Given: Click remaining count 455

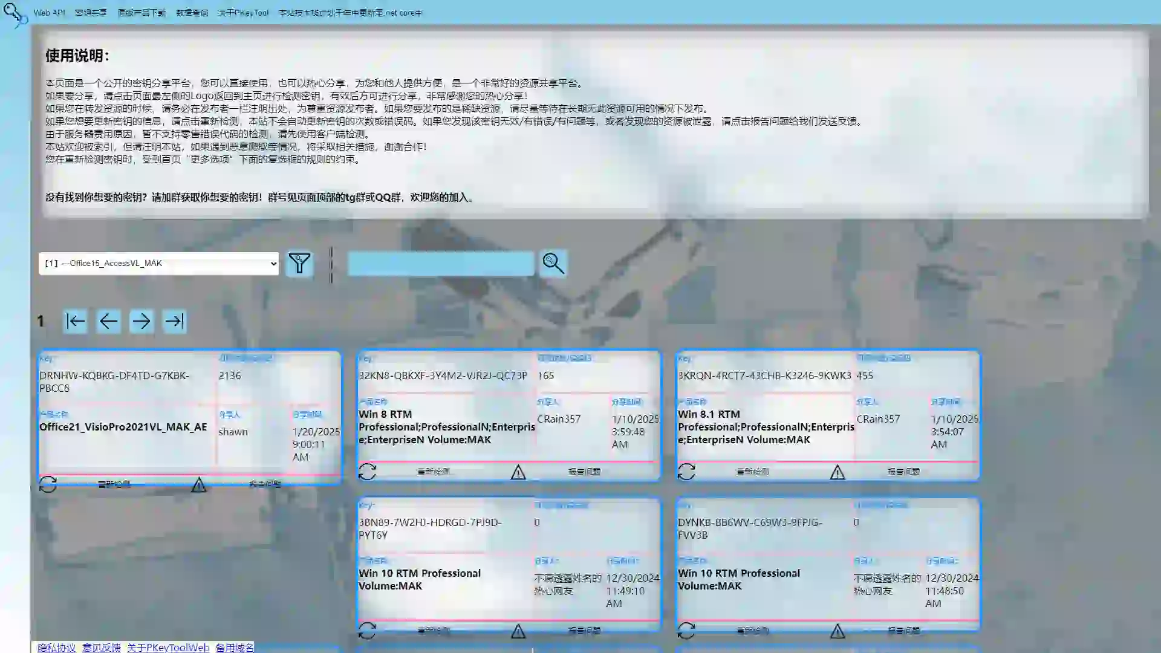Looking at the screenshot, I should click(x=865, y=375).
